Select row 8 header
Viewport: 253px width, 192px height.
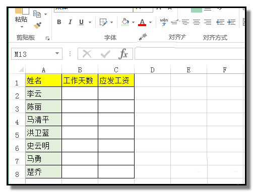tap(17, 172)
